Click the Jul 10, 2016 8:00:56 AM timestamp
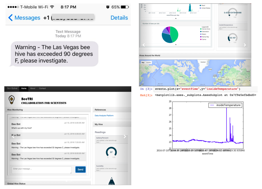Image resolution: width=262 pixels, height=189 pixels. coord(74,153)
